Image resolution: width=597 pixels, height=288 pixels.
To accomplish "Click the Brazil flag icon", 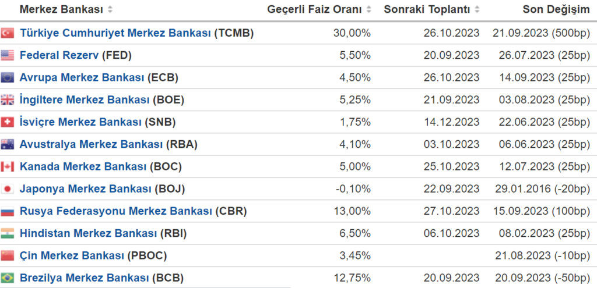I will tap(8, 278).
